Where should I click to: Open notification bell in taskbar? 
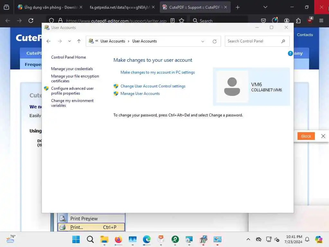point(307,239)
